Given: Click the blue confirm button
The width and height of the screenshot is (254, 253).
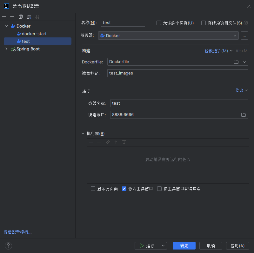Looking at the screenshot, I should point(184,246).
